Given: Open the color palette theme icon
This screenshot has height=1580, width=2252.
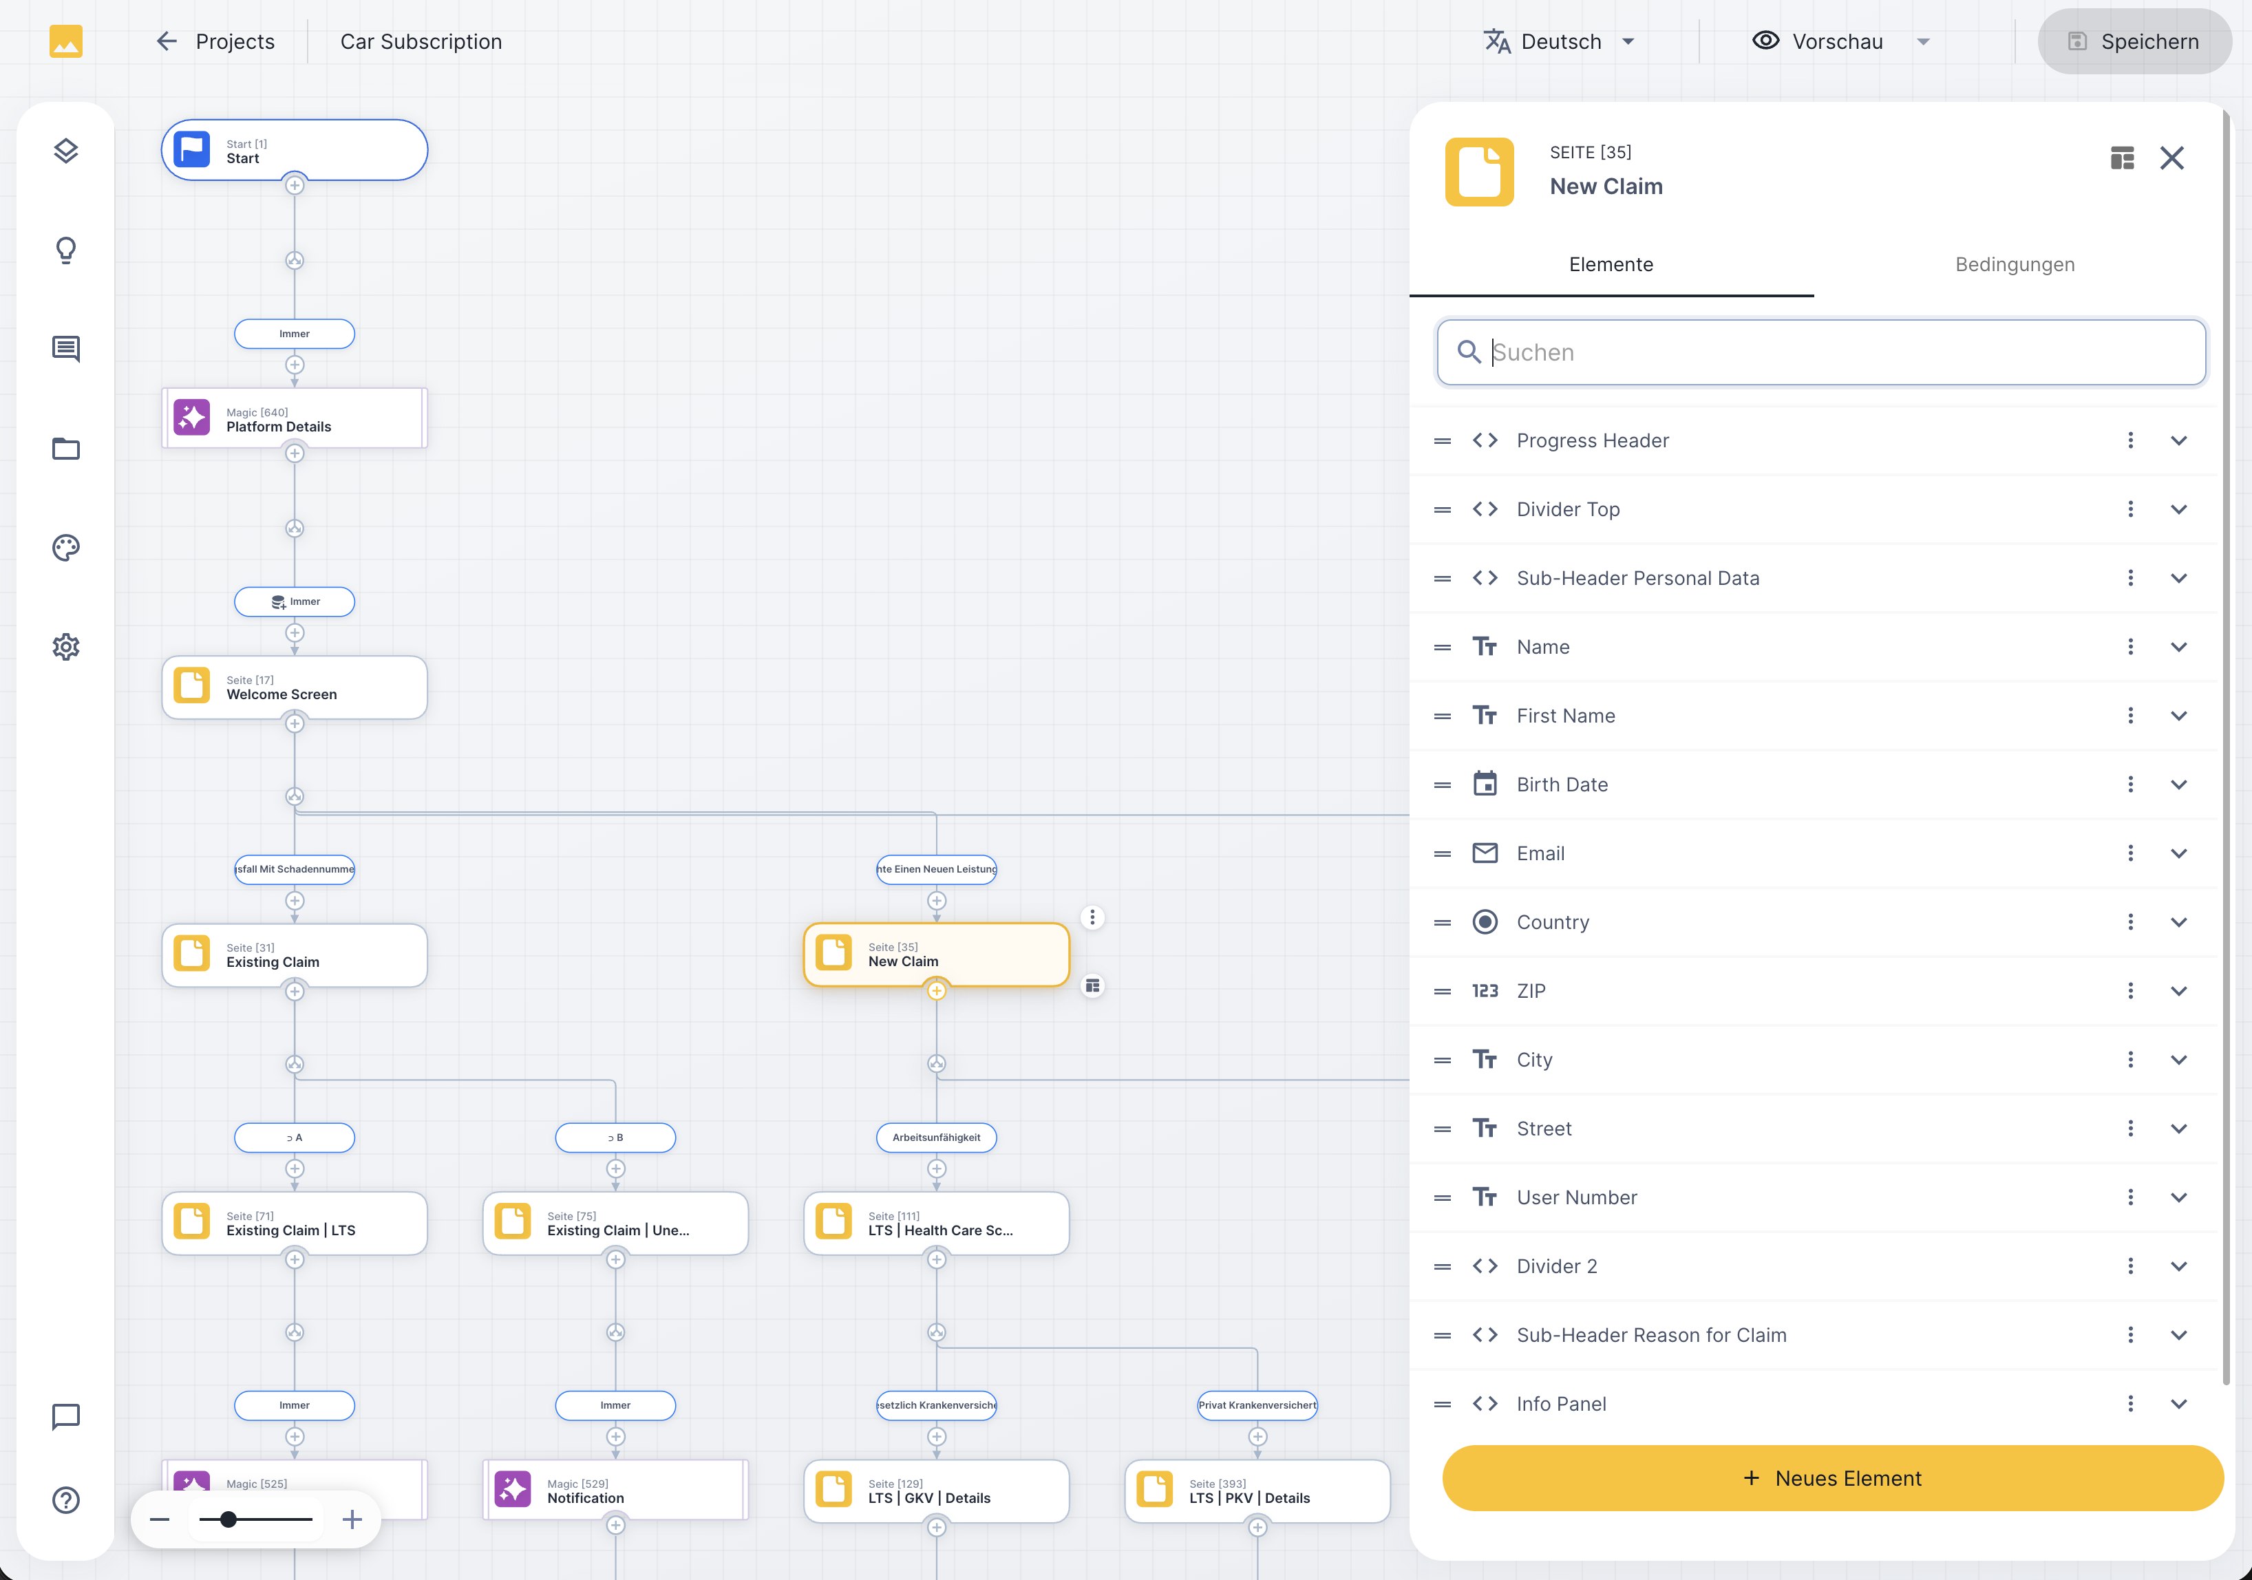Looking at the screenshot, I should 65,547.
